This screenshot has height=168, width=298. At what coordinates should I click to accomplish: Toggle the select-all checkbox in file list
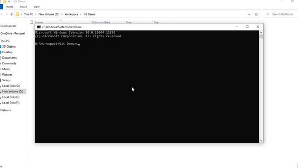point(31,22)
